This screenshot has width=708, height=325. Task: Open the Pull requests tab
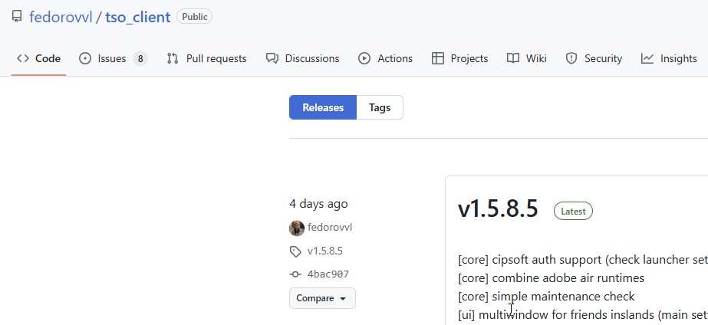pos(207,58)
